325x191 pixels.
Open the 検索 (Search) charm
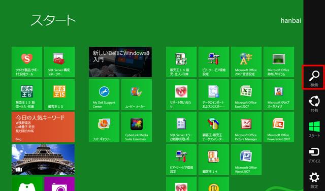click(x=314, y=78)
